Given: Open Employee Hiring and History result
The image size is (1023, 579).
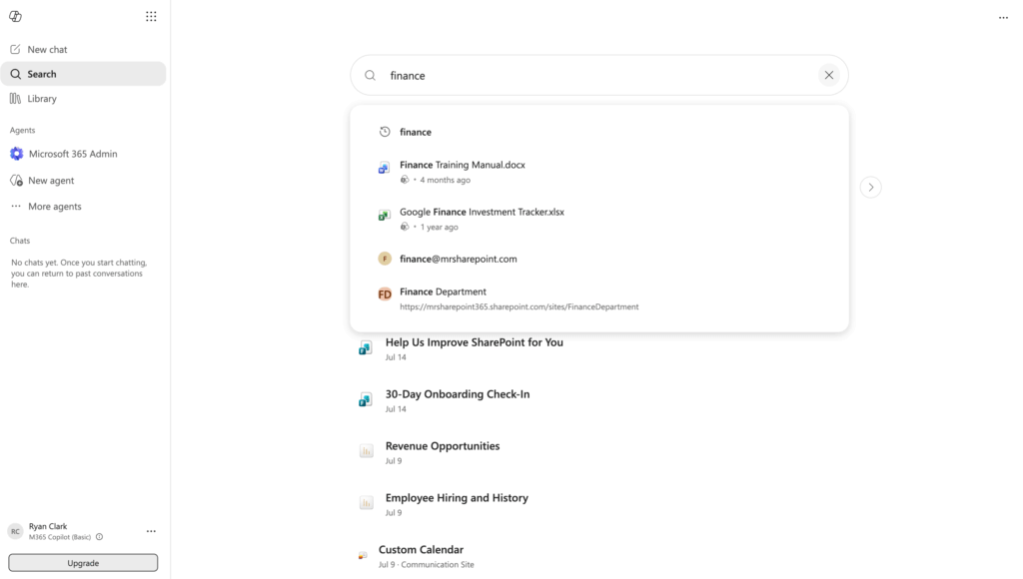Looking at the screenshot, I should pos(457,498).
